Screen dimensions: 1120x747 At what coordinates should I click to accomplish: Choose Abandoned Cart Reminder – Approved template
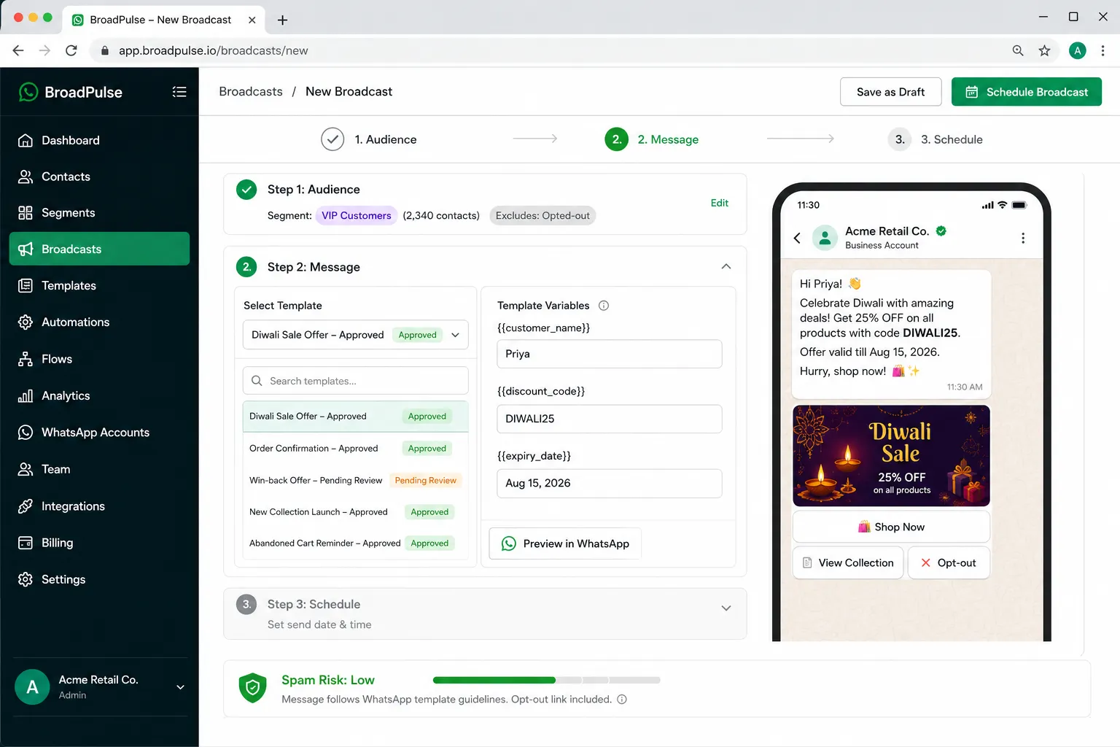tap(356, 543)
